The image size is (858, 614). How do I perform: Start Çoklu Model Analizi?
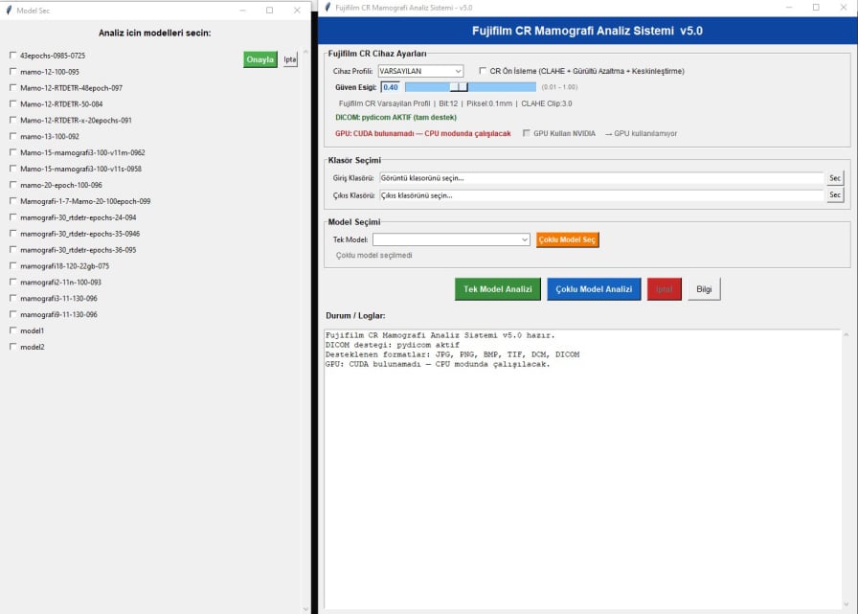[594, 289]
